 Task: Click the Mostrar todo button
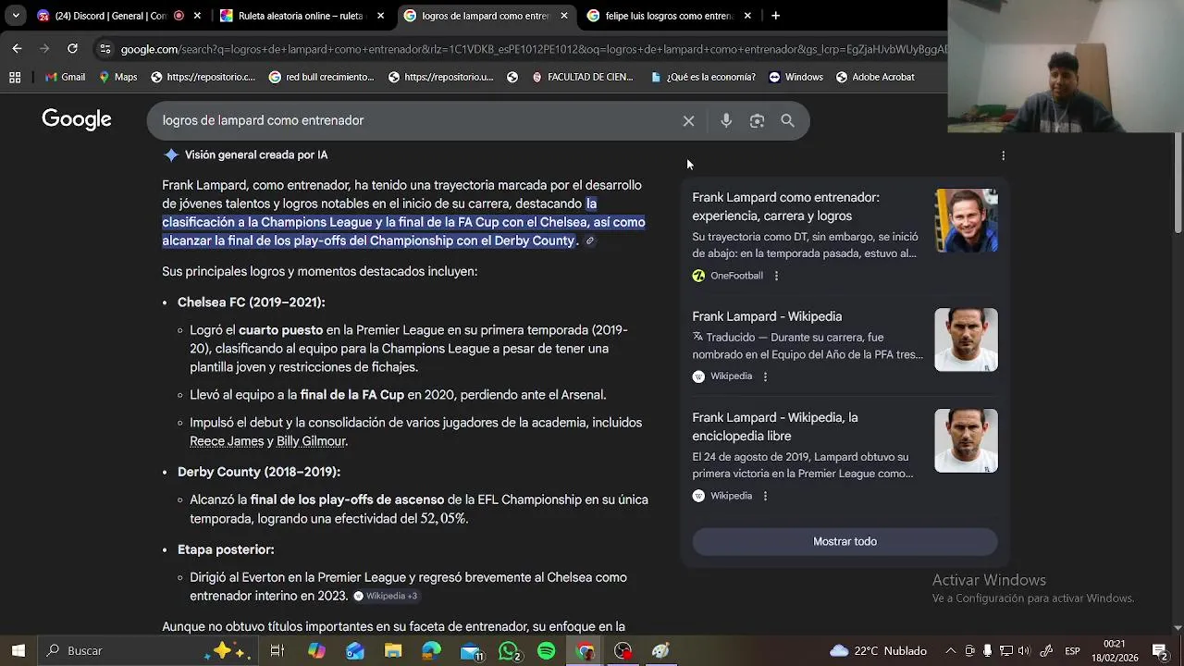(x=845, y=542)
